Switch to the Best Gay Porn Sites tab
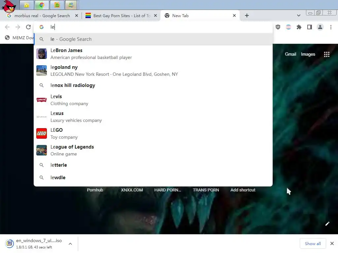338x253 pixels. point(121,16)
